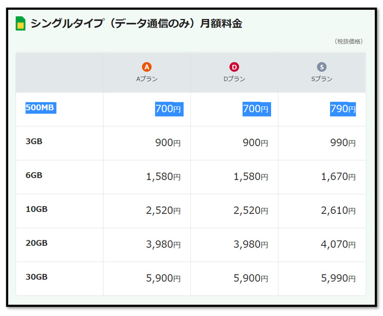Viewport: 383px width, 316px height.
Task: Click the green SIM card icon
Action: 21,23
